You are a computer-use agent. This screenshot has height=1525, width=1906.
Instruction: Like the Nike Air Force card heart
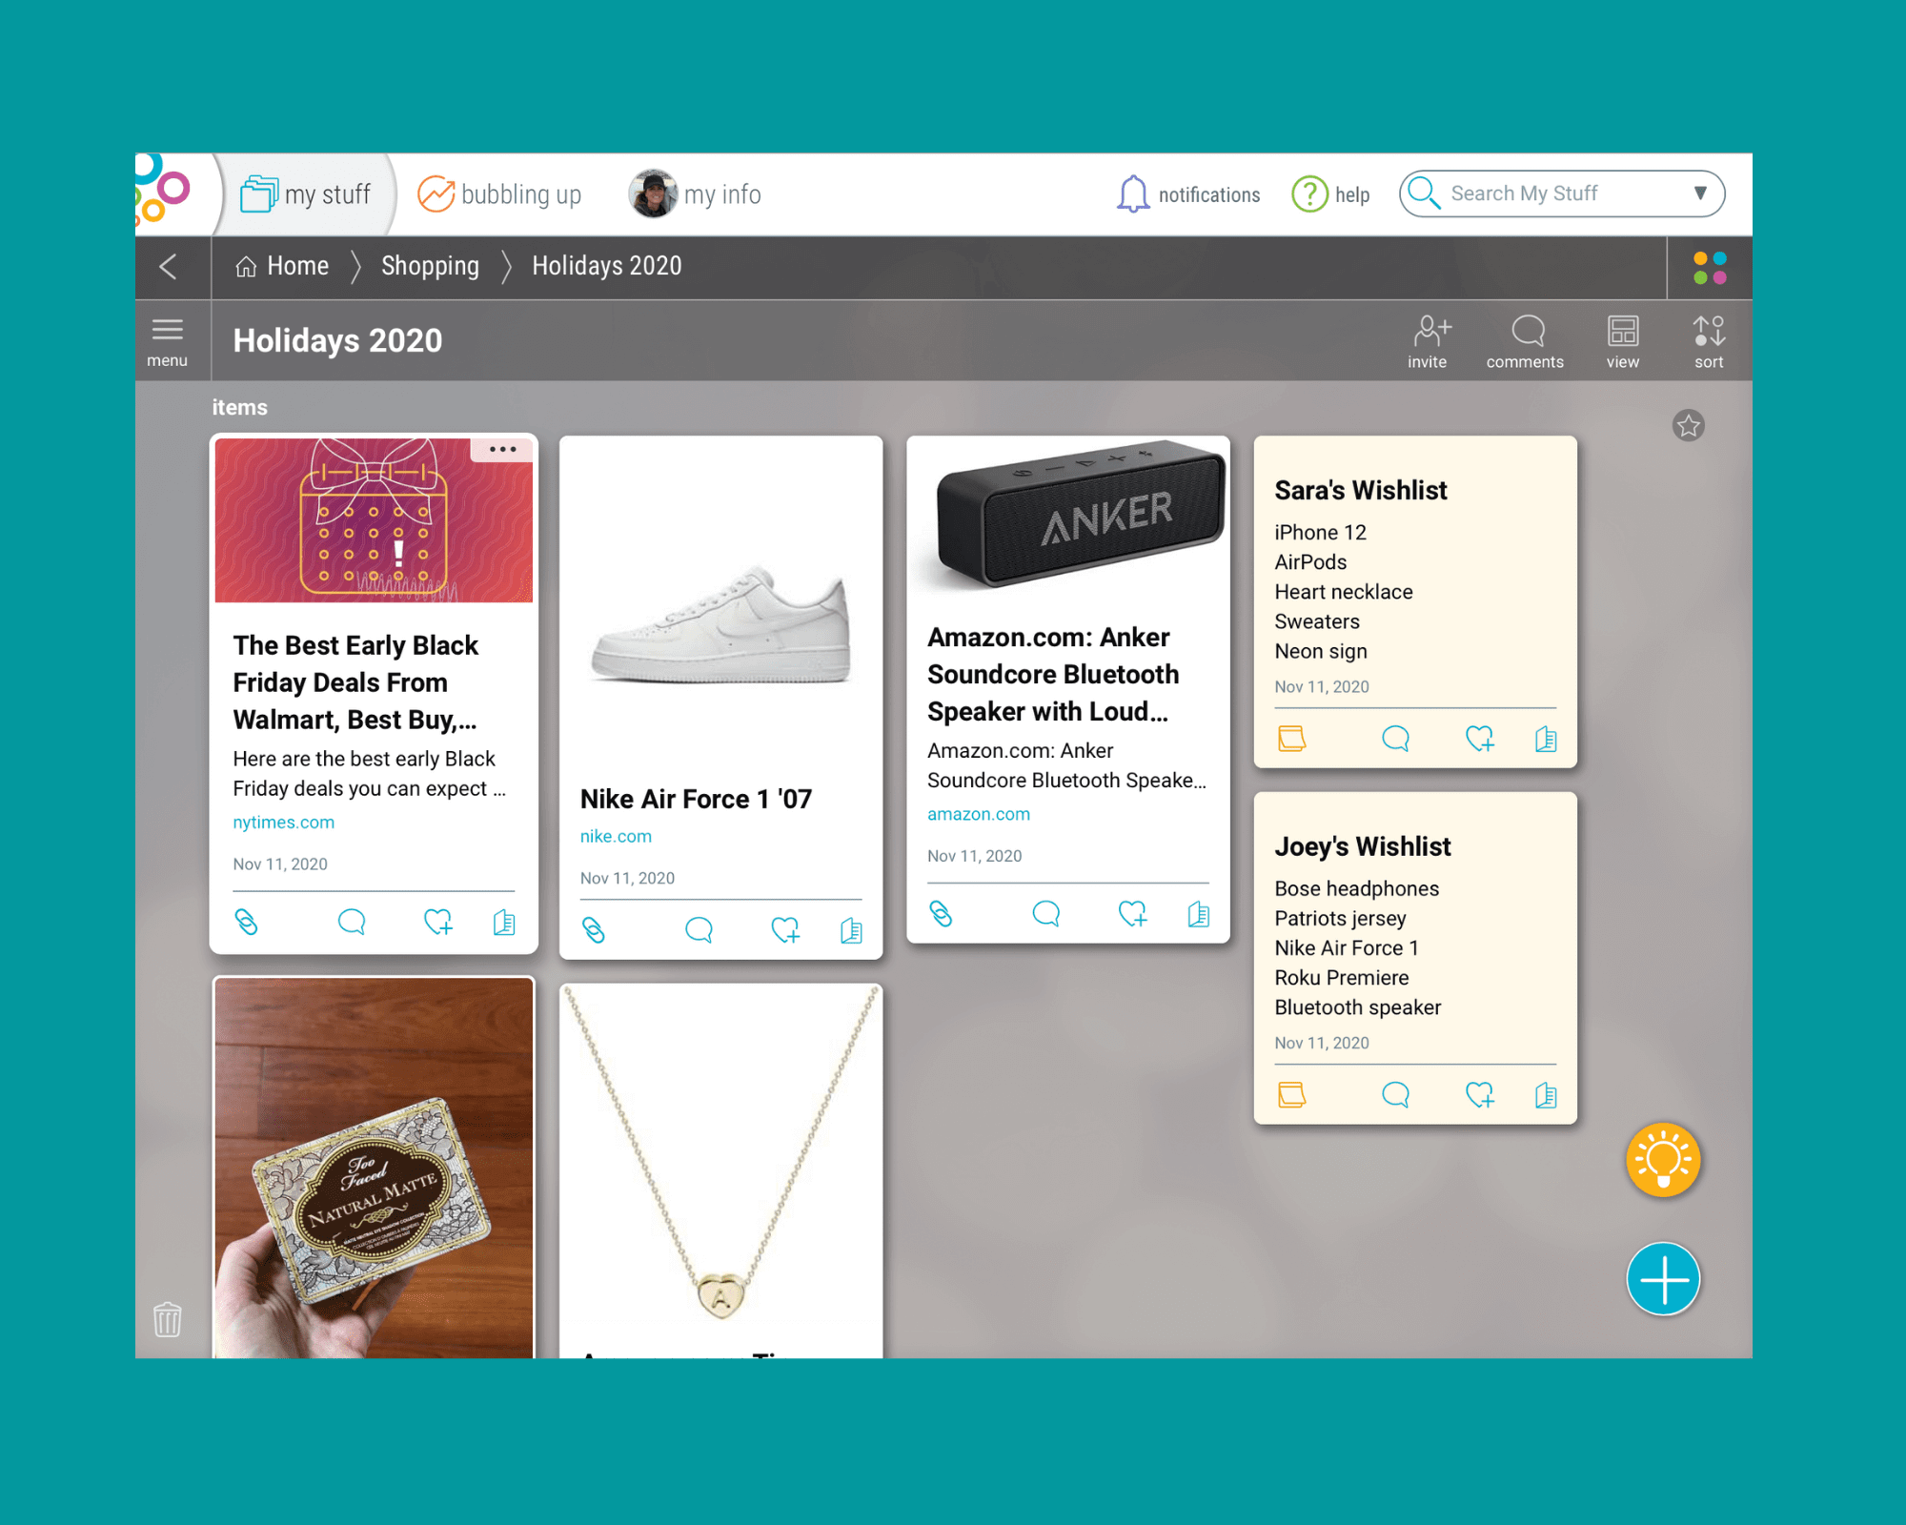click(784, 929)
